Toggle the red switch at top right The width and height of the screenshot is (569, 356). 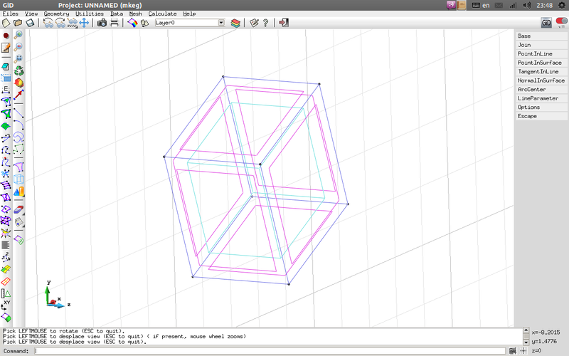point(561,22)
